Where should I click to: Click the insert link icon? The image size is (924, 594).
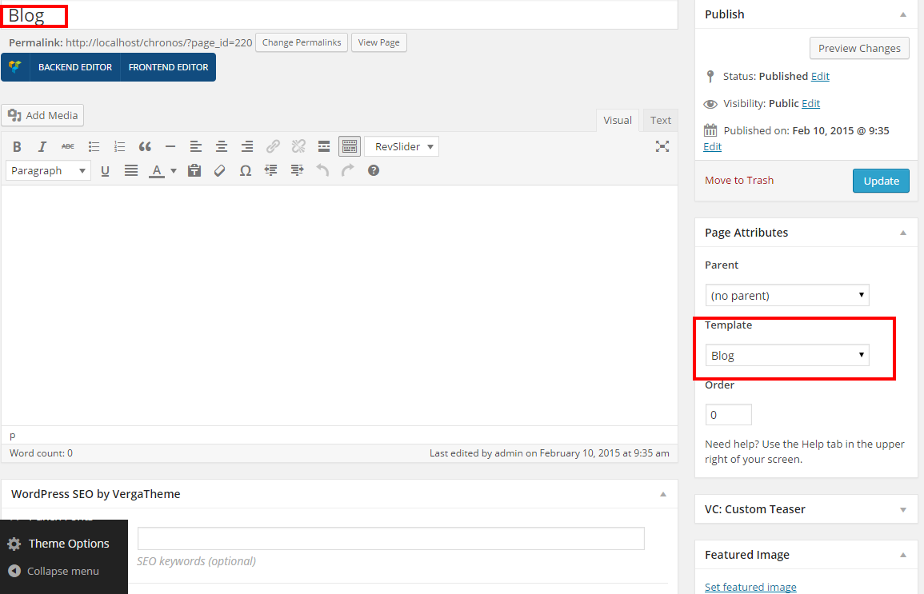(x=273, y=146)
